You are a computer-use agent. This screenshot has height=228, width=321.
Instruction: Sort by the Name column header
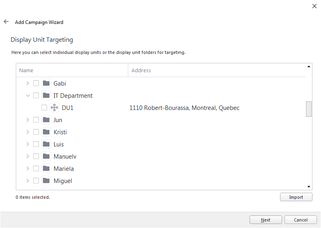click(72, 70)
